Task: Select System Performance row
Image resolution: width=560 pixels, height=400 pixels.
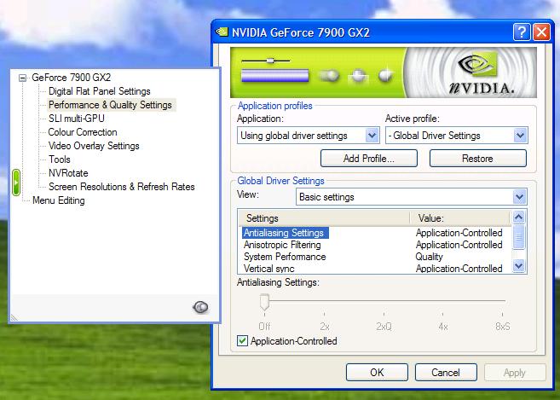Action: pos(285,257)
